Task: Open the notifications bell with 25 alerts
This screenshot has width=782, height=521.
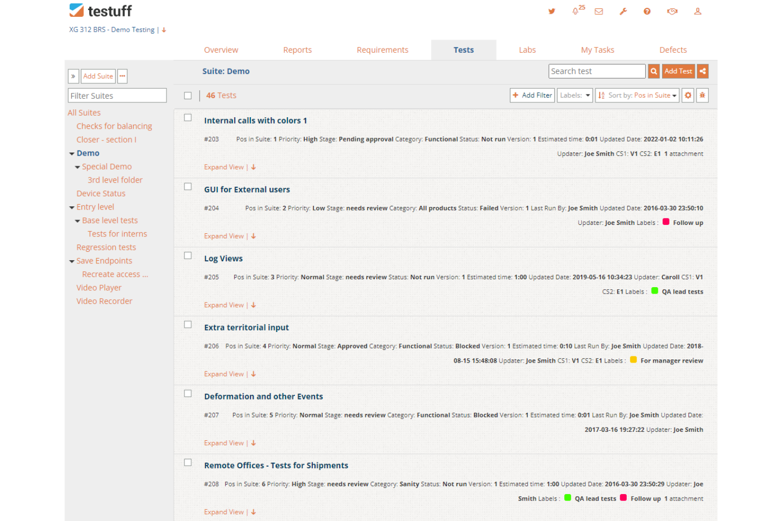Action: (x=575, y=11)
